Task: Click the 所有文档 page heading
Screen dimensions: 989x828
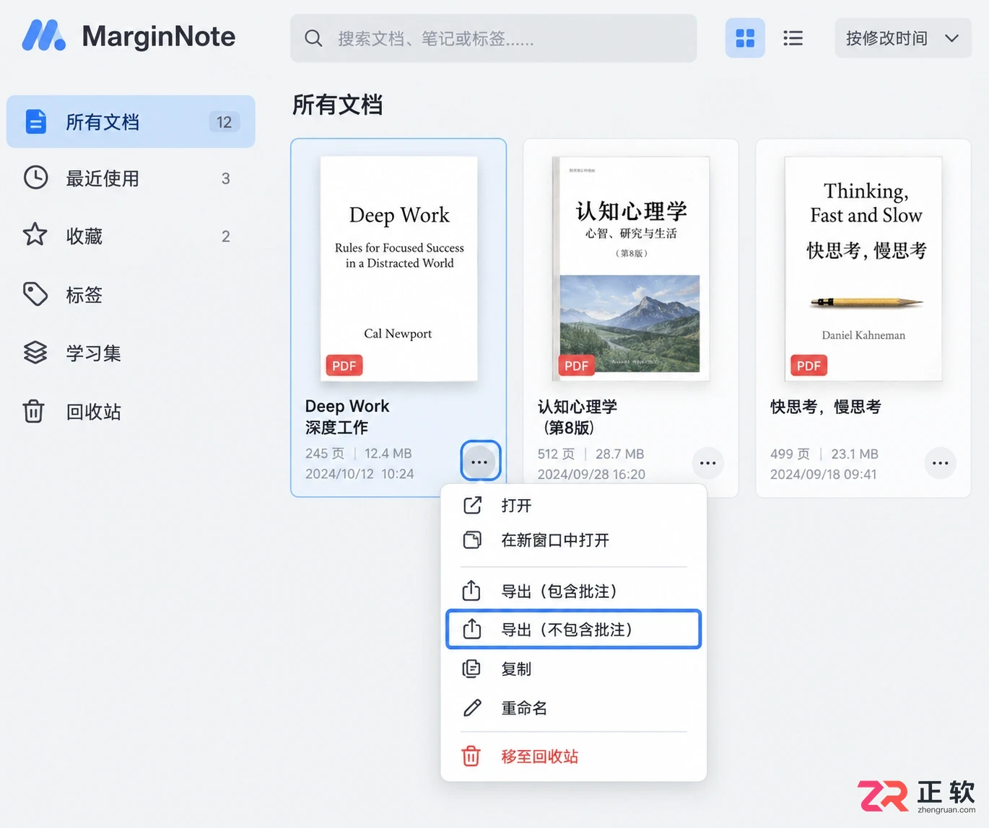Action: pos(337,105)
